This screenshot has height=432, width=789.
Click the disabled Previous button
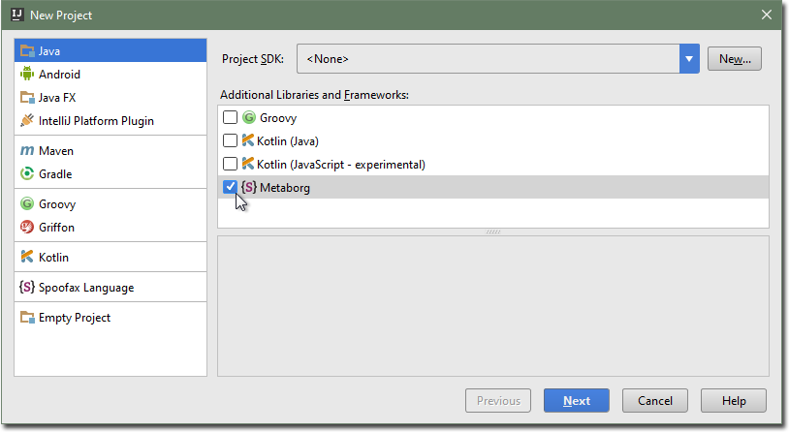click(x=498, y=400)
